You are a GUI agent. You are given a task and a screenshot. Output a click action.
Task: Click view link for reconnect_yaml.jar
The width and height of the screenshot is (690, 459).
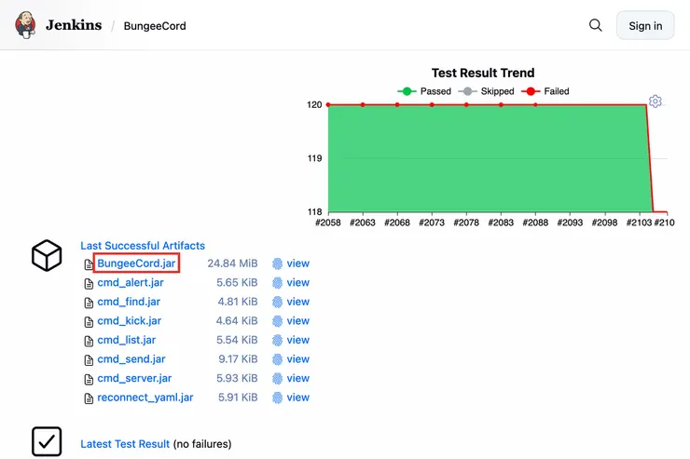tap(298, 397)
